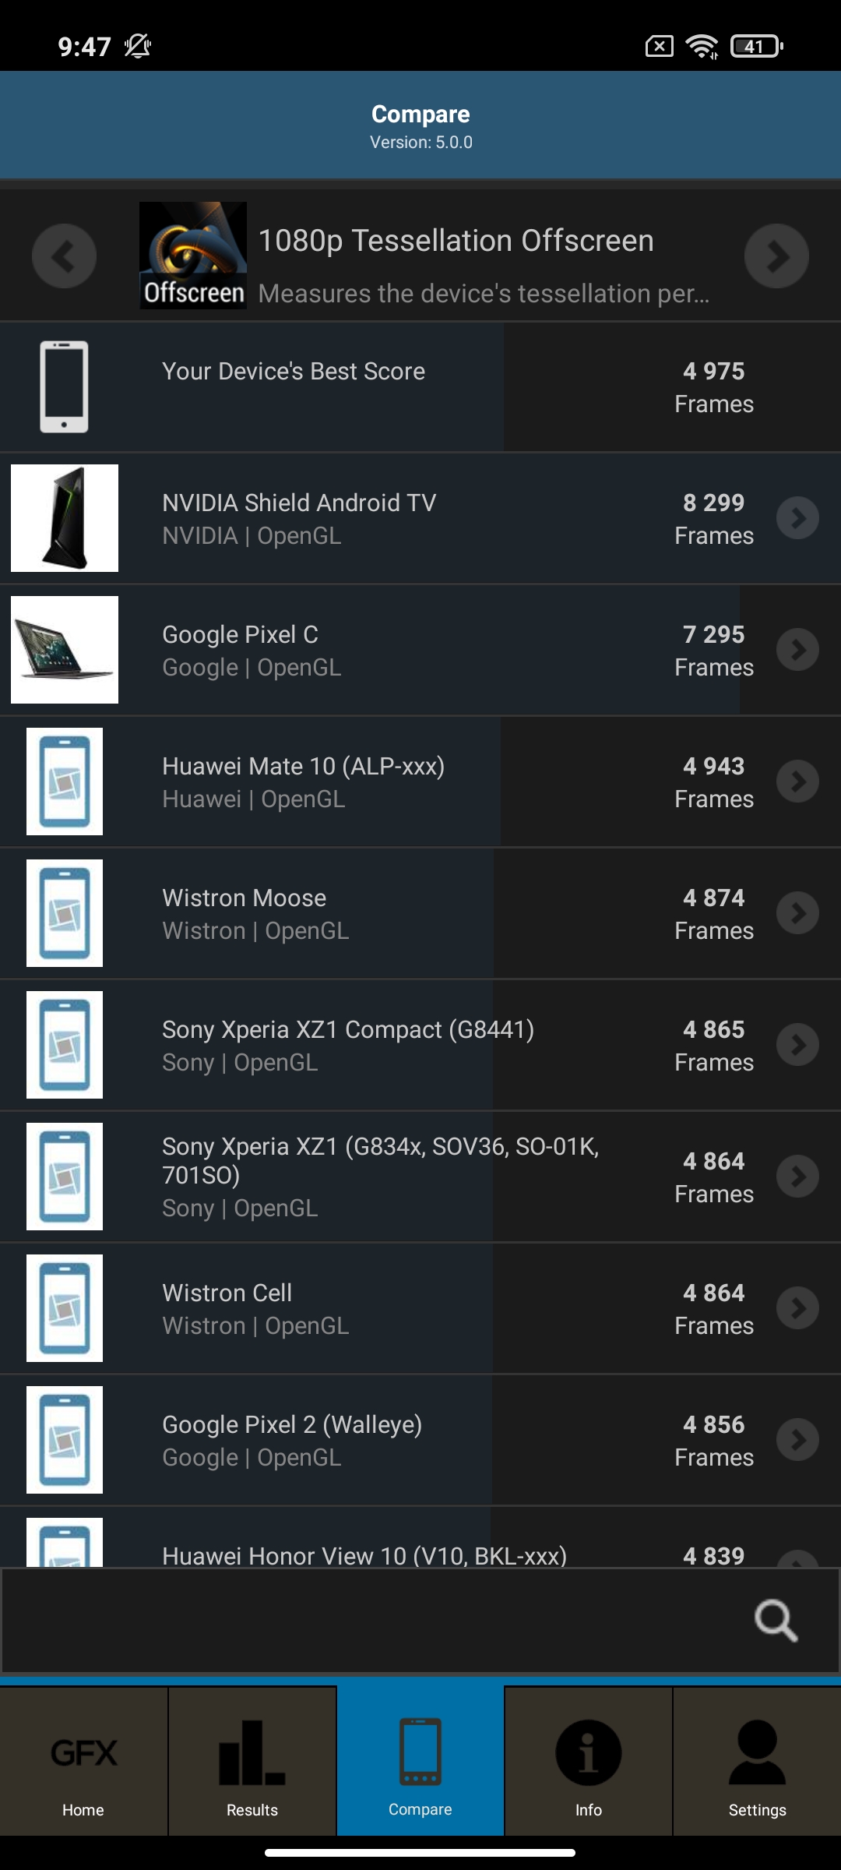Expand Google Pixel C details arrow

798,650
